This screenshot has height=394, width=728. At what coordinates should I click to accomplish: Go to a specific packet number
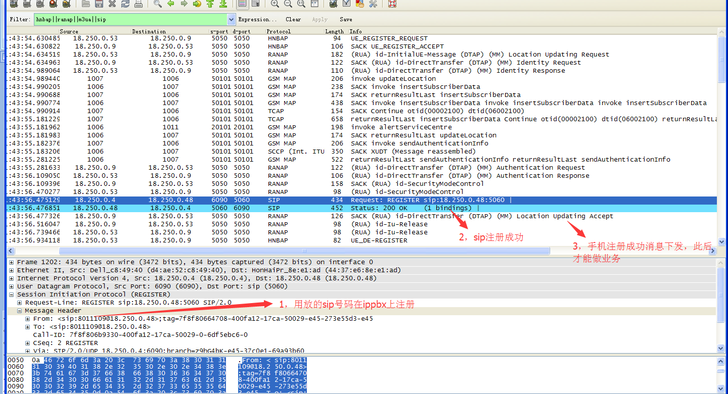(x=197, y=4)
